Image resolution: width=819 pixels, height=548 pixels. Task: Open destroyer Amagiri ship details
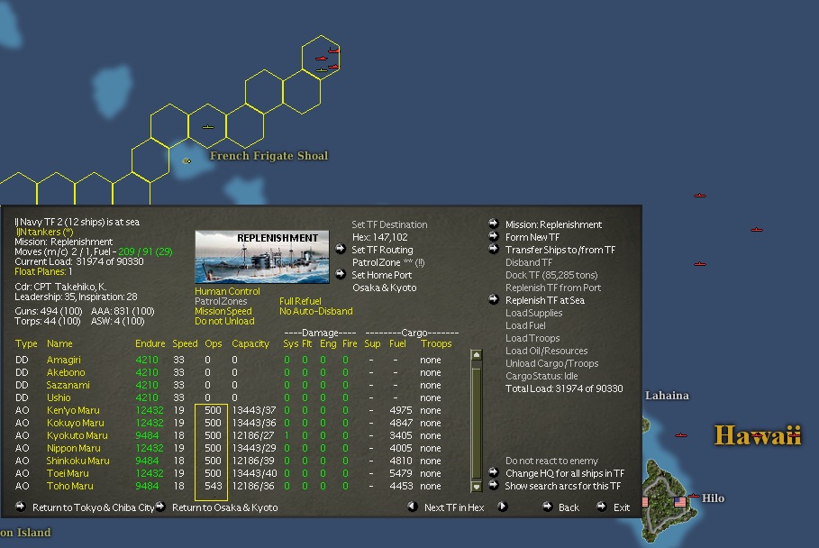point(64,360)
